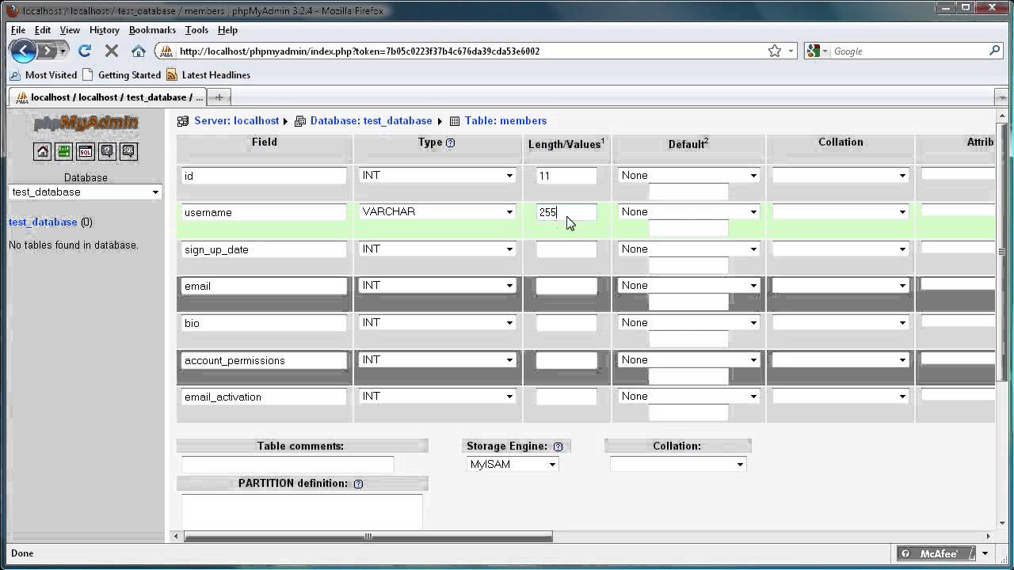Open the View menu
Screen dimensions: 1014x570
tap(70, 30)
